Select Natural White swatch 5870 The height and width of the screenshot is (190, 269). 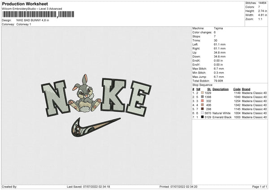coord(202,113)
